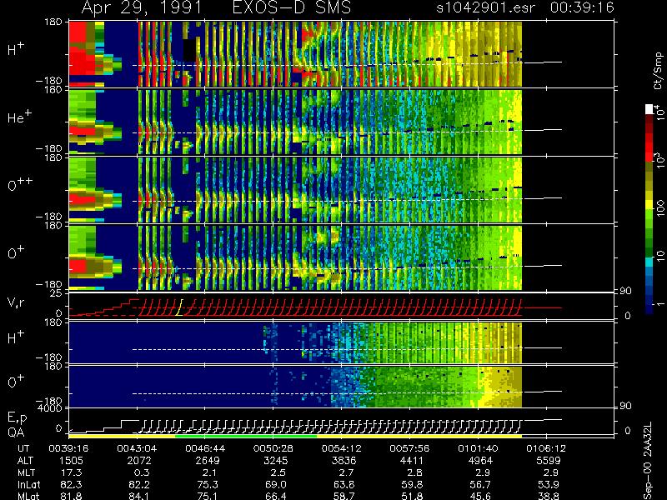The width and height of the screenshot is (667, 500).
Task: Click MLT value '2.7'
Action: tap(346, 472)
